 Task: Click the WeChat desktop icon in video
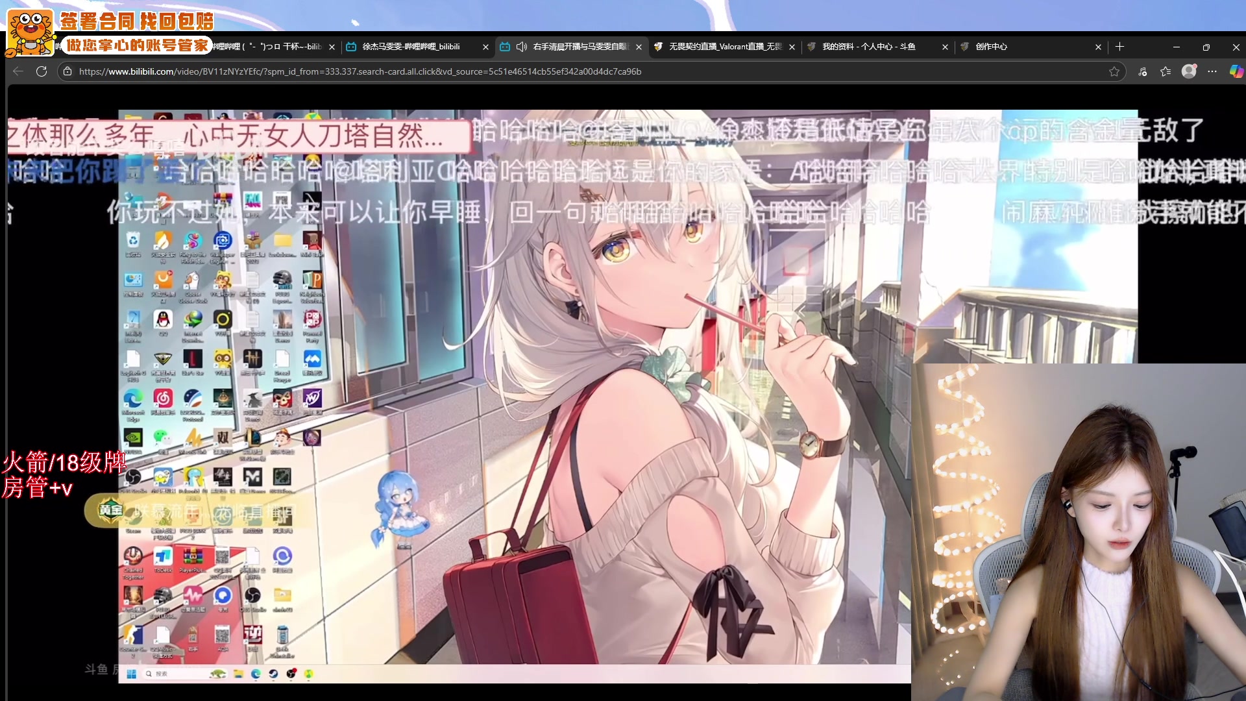[x=163, y=441]
